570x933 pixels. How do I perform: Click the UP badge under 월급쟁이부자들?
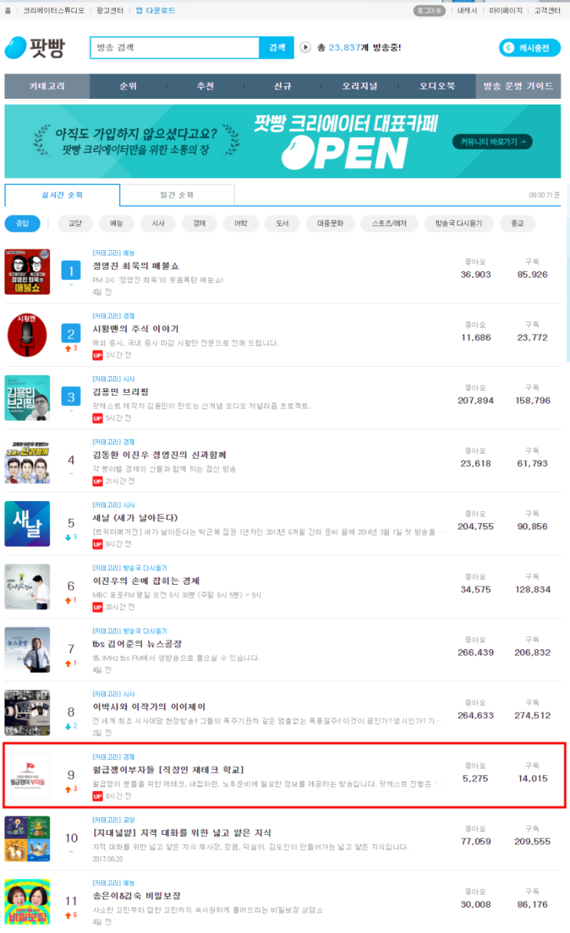[x=97, y=796]
